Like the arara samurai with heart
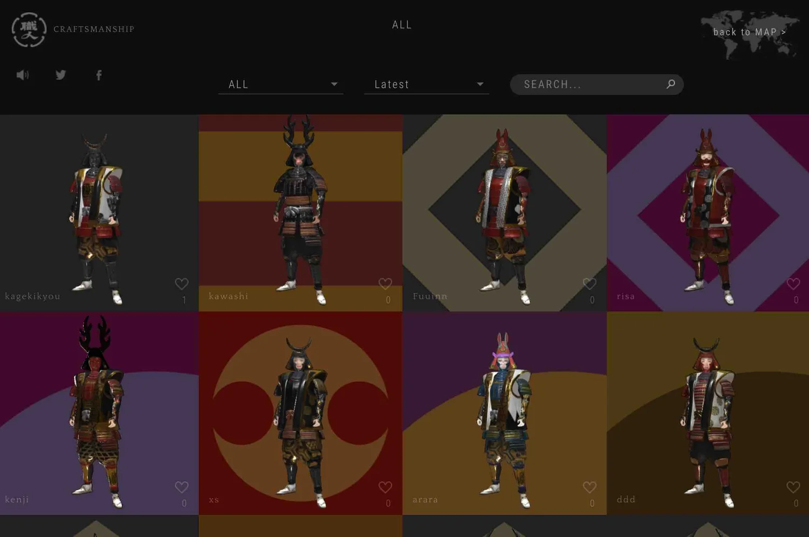Viewport: 809px width, 537px height. [589, 487]
